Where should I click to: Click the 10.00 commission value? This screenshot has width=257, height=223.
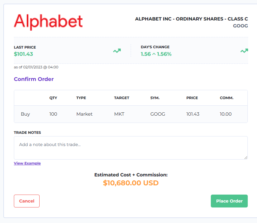226,114
